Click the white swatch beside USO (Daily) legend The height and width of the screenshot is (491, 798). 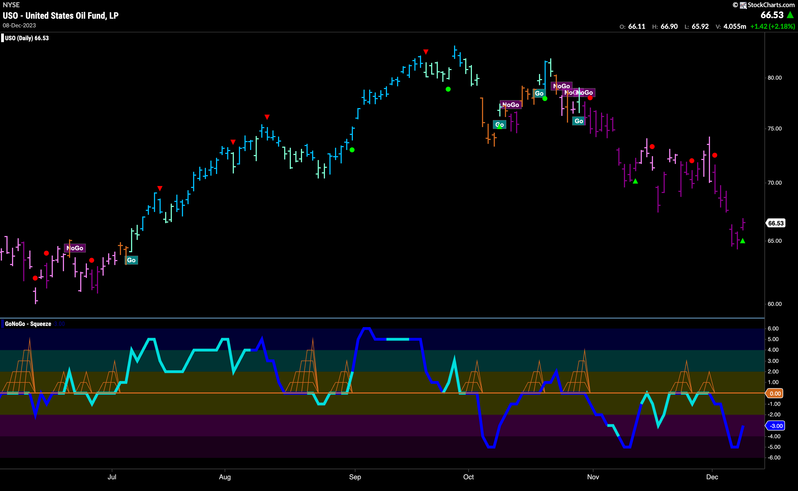[x=3, y=38]
